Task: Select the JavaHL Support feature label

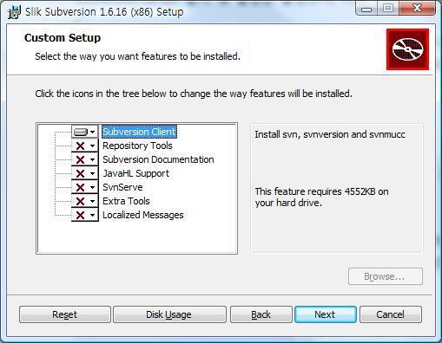Action: [136, 173]
